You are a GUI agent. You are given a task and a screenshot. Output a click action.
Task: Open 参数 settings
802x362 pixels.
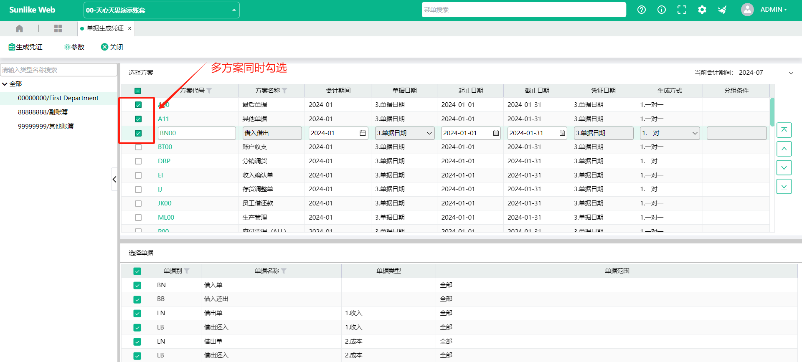tap(74, 47)
